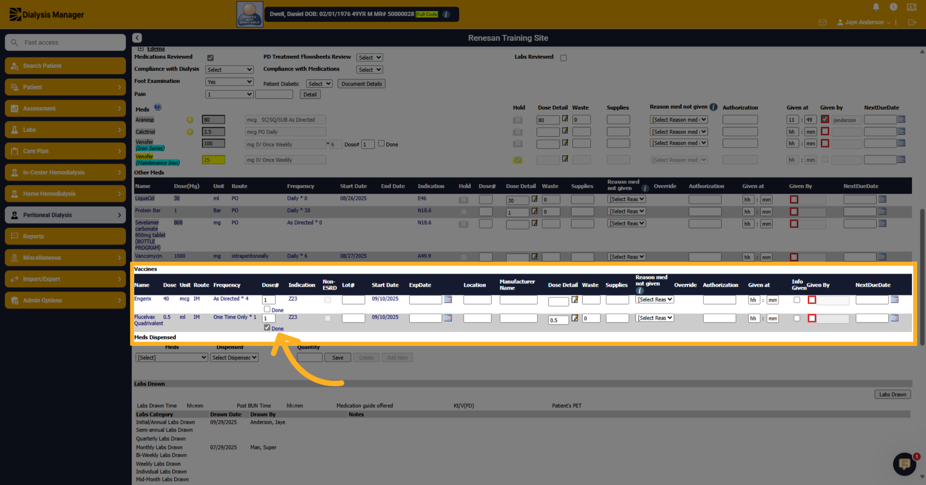Open the Admin Options menu
The width and height of the screenshot is (926, 485).
(65, 300)
